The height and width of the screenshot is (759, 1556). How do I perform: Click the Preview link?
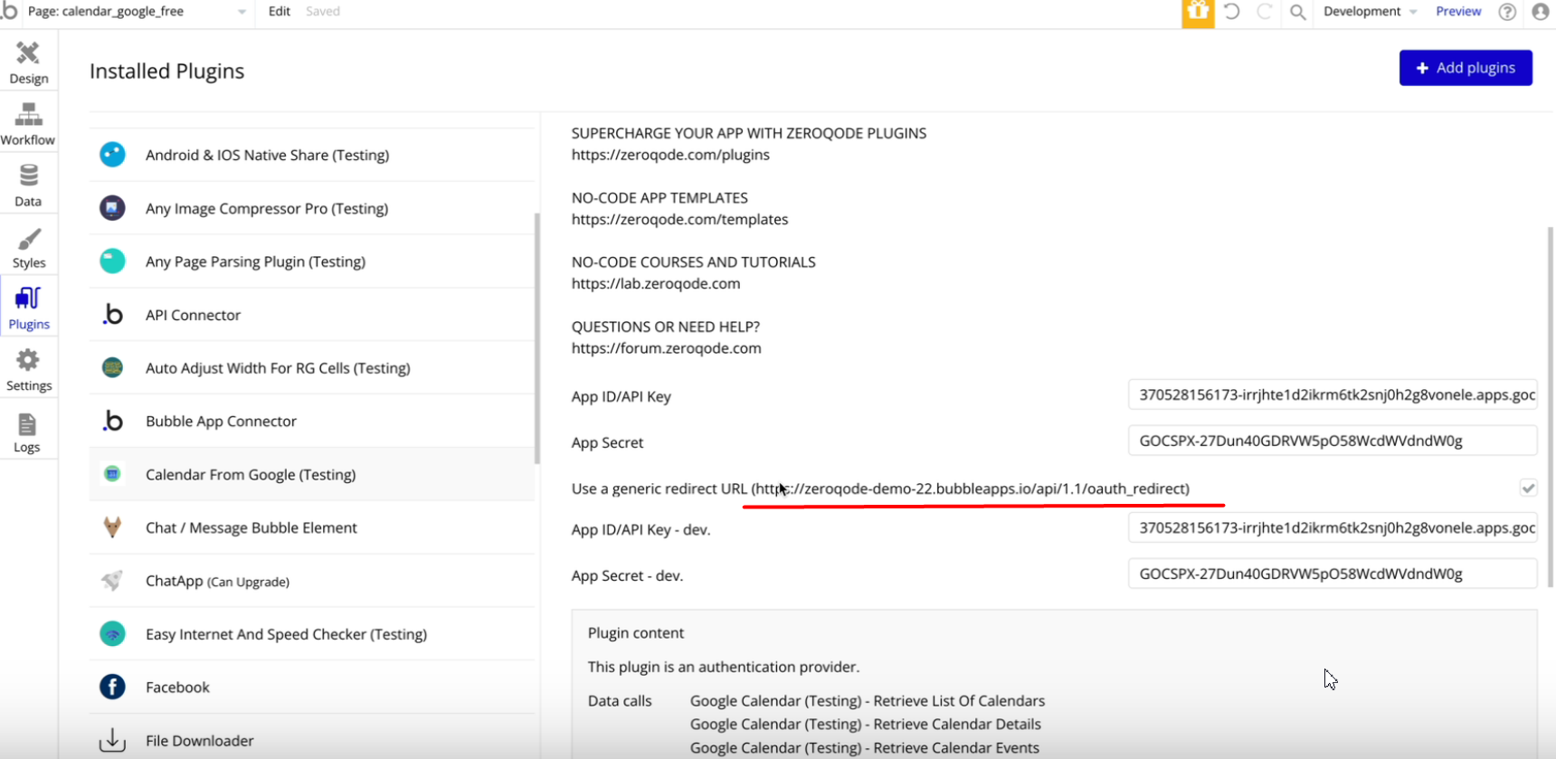click(1458, 12)
